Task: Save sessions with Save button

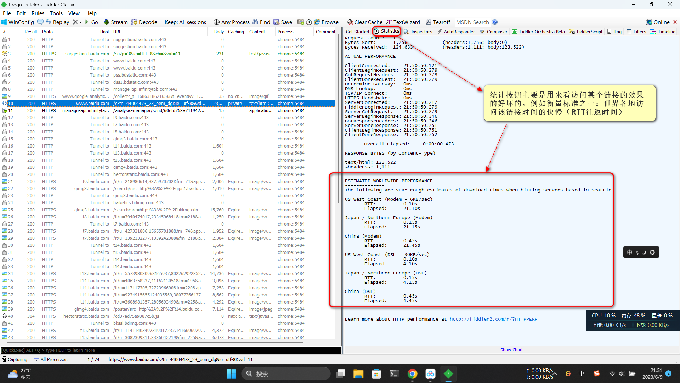Action: pos(283,22)
